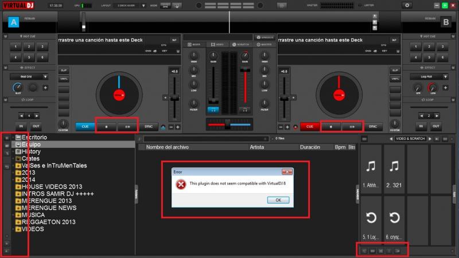Open the Crates folder in browser tree
The width and height of the screenshot is (459, 258).
coord(30,159)
